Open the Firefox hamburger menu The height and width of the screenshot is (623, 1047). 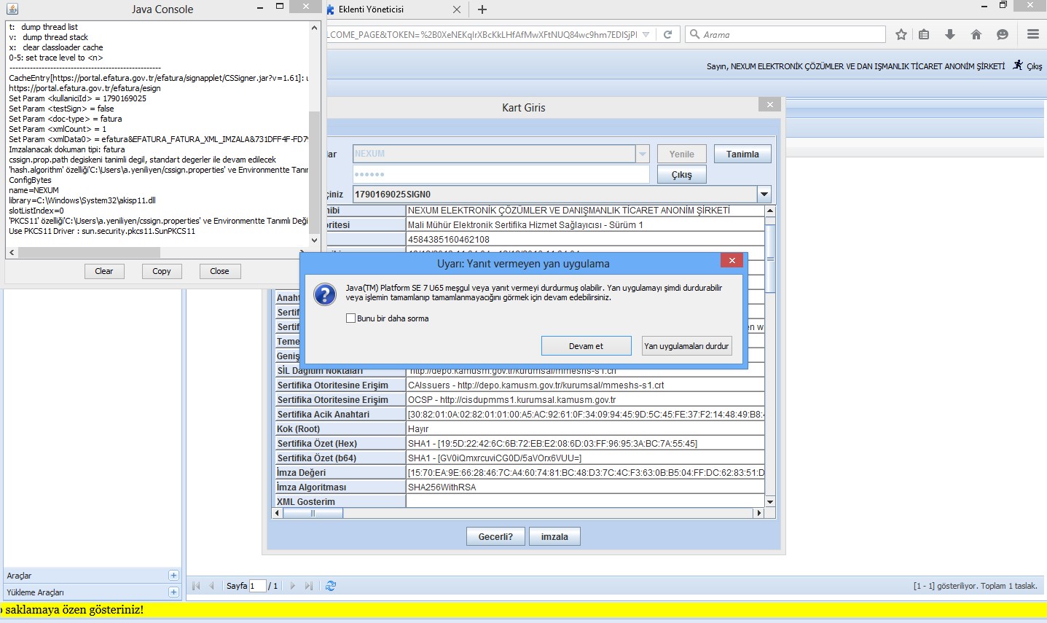1032,34
